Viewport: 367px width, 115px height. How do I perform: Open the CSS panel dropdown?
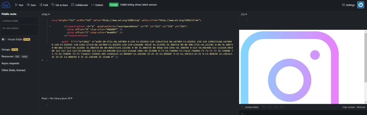[244, 14]
